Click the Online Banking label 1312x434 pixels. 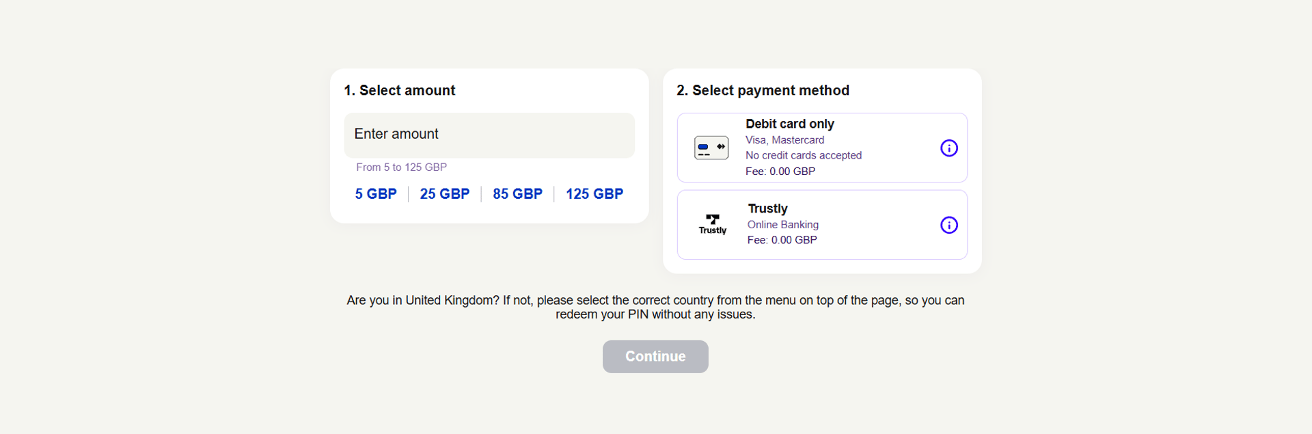point(782,225)
